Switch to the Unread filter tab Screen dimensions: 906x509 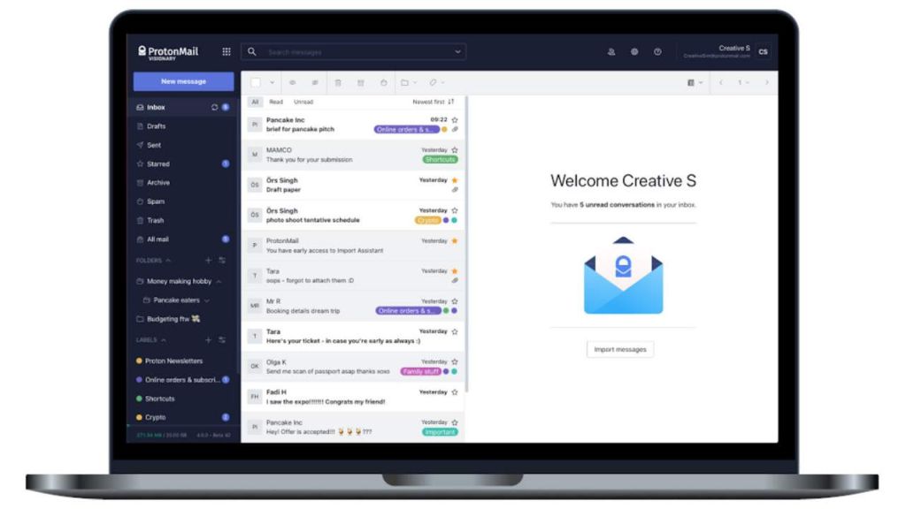pyautogui.click(x=303, y=102)
